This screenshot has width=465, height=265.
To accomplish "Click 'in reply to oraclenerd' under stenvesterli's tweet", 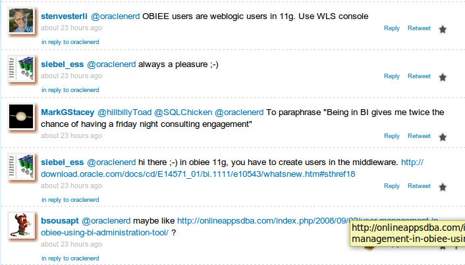I will click(70, 42).
